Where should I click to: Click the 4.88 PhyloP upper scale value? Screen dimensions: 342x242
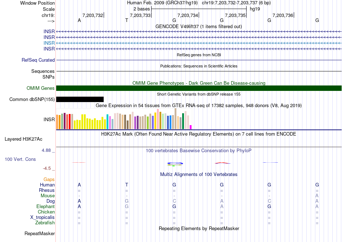pos(46,150)
